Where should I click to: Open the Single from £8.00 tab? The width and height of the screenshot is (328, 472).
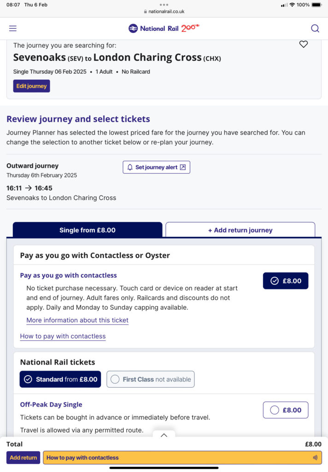[x=88, y=230]
